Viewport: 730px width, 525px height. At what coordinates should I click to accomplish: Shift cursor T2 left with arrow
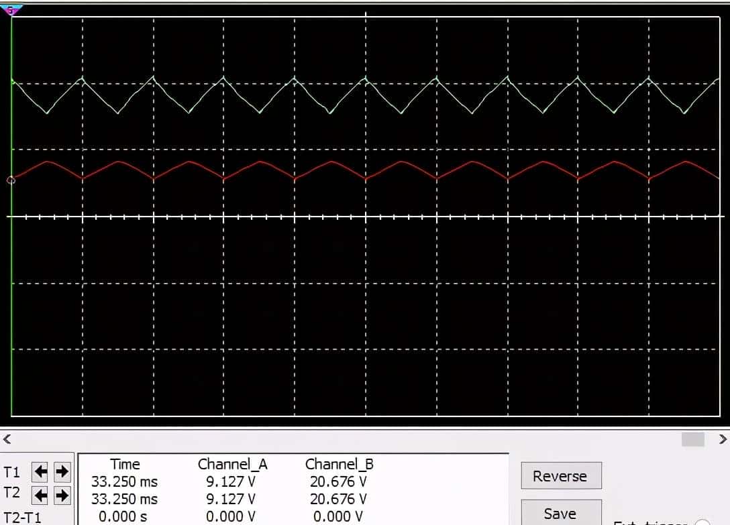(40, 495)
